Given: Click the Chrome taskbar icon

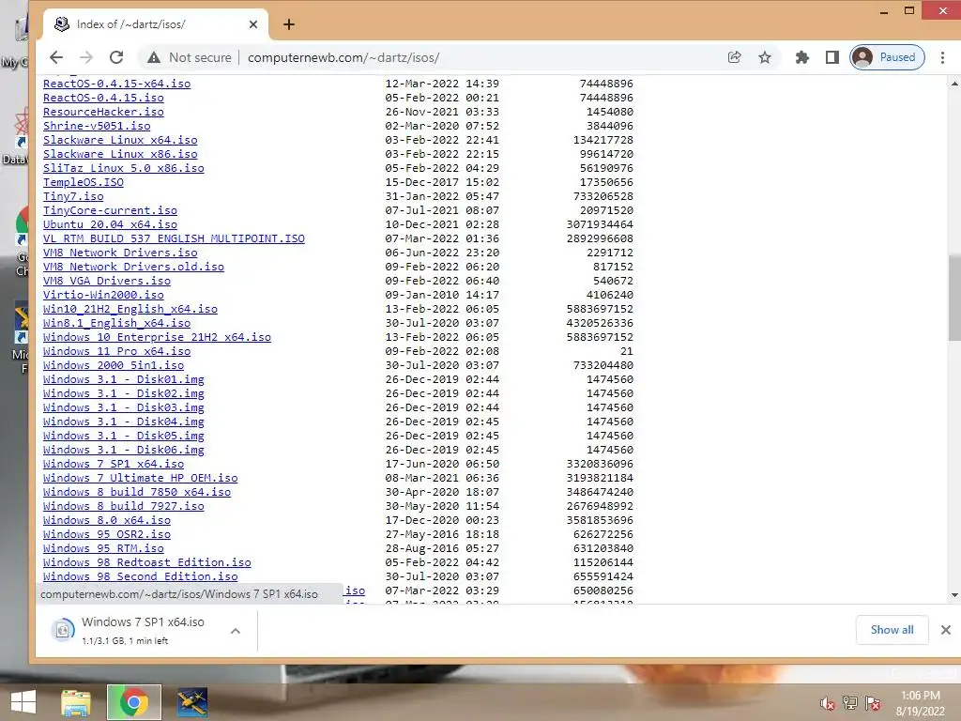Looking at the screenshot, I should point(133,702).
